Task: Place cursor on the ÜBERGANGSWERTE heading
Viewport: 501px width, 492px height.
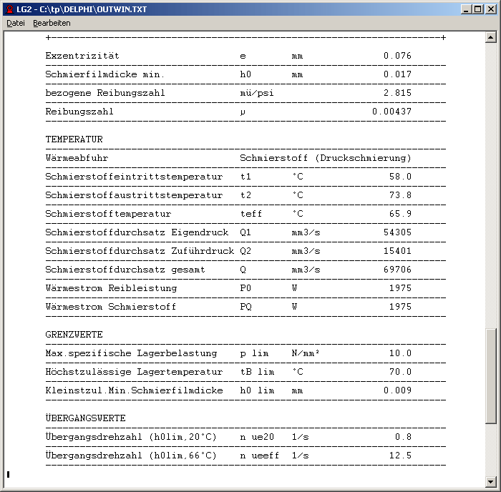Action: click(x=85, y=418)
